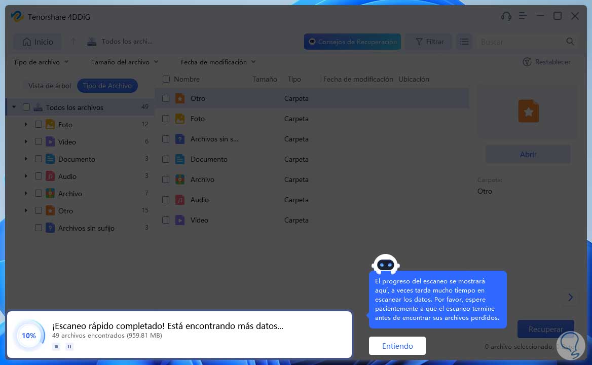Click the Recuperar button

coord(545,329)
